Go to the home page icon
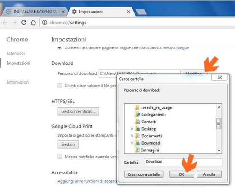The height and width of the screenshot is (189, 235). (x=33, y=23)
